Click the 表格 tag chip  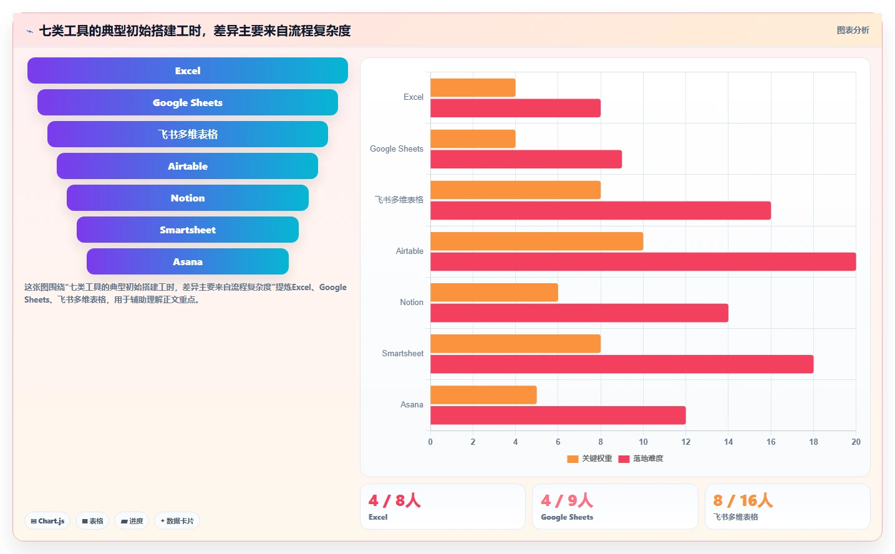coord(93,521)
